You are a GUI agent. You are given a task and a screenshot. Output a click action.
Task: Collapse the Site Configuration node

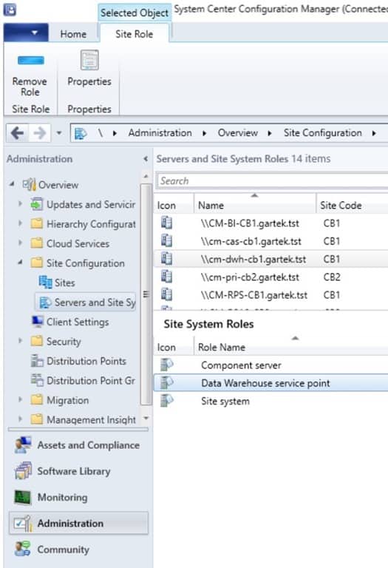20,263
